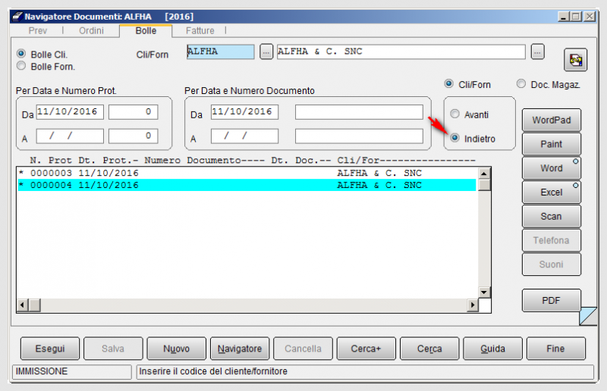Click the Cerca button
Viewport: 607px width, 391px height.
[x=429, y=349]
